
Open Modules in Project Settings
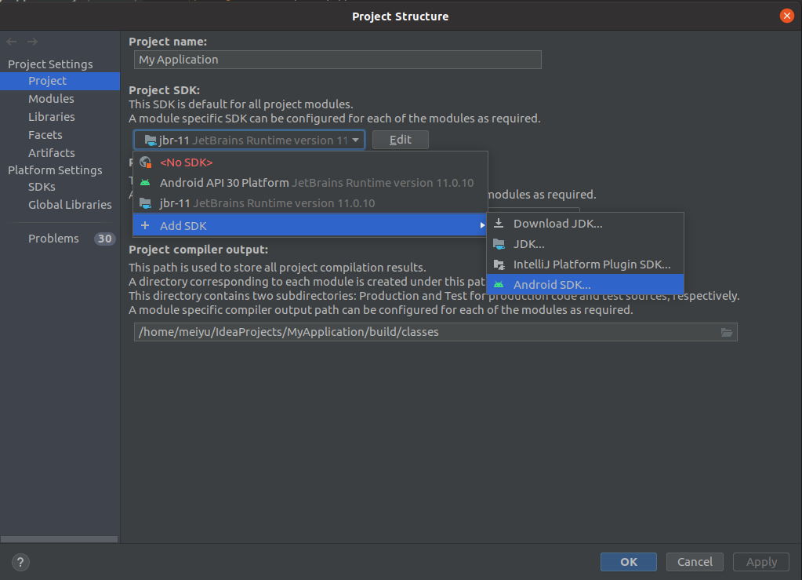click(51, 99)
